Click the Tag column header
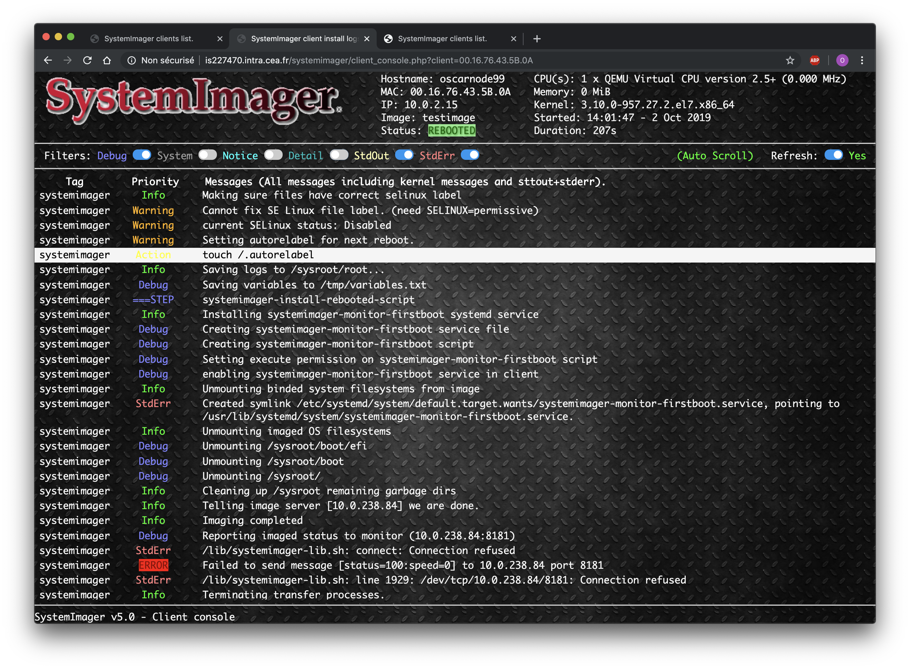Viewport: 910px width, 669px height. point(74,182)
